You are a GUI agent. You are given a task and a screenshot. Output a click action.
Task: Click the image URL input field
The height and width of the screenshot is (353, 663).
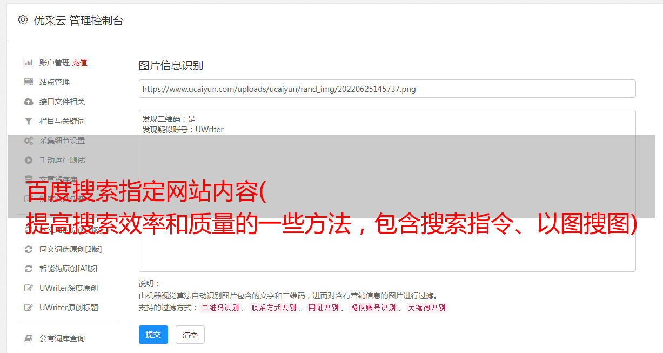coord(387,89)
